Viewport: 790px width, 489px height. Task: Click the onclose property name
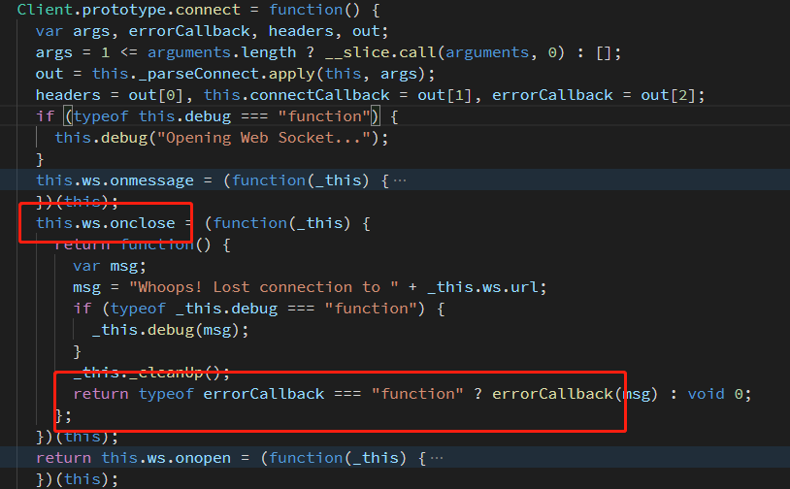click(x=143, y=222)
